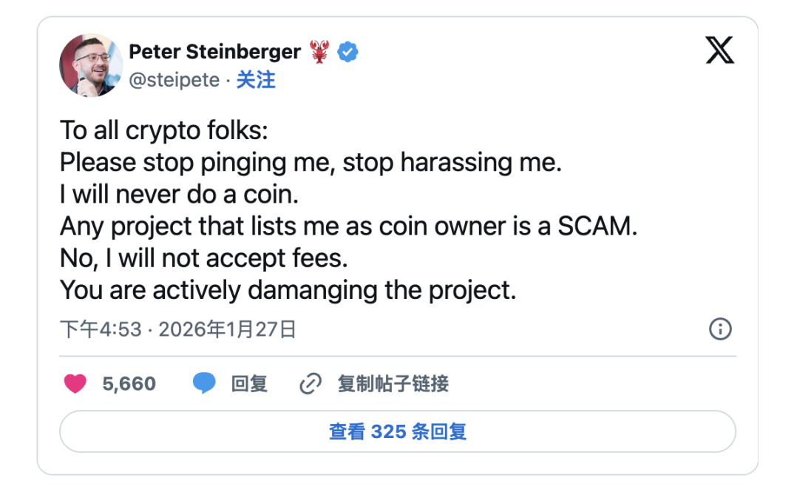
Task: Open the Peter Steinberger display name link
Action: coord(214,52)
